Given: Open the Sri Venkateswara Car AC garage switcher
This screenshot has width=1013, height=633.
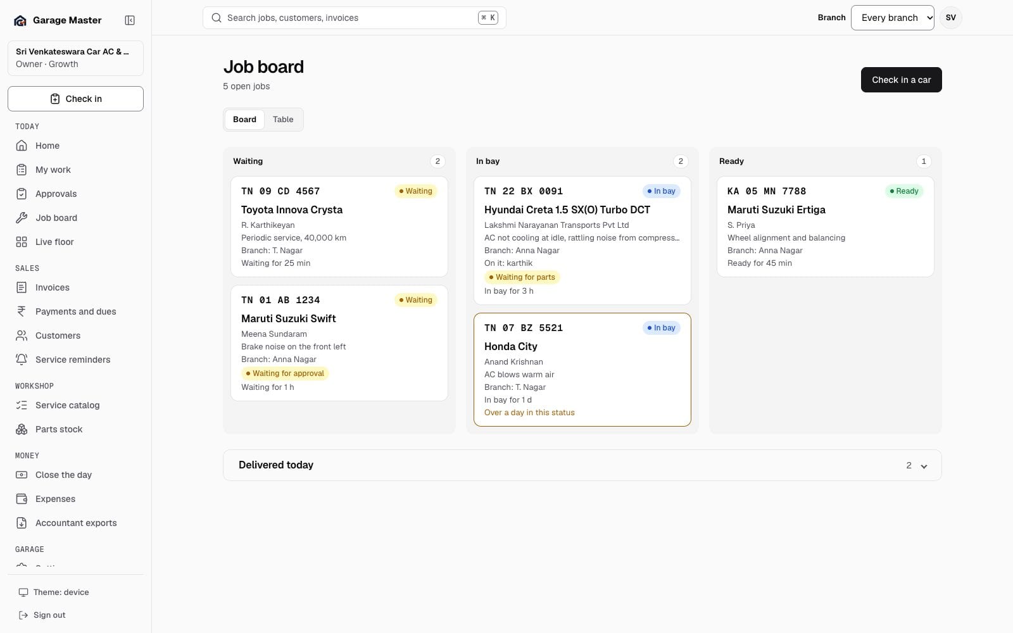Looking at the screenshot, I should pos(75,58).
